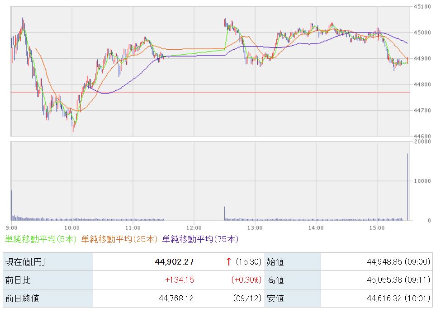Click the 10000 volume axis label

[422, 181]
